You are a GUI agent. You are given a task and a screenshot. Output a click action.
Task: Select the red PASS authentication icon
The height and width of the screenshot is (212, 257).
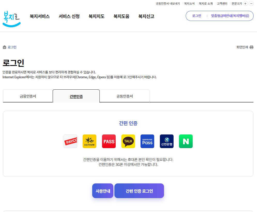(x=109, y=141)
